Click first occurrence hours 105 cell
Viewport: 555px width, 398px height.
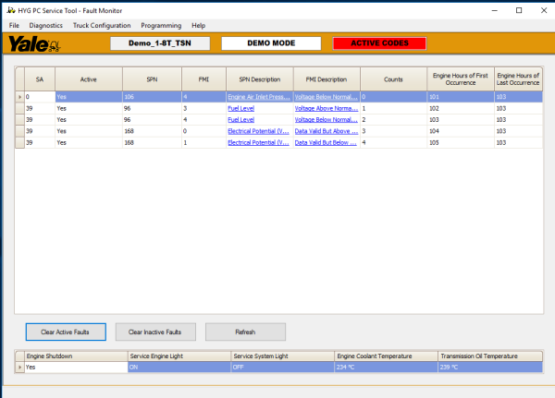[x=461, y=143]
